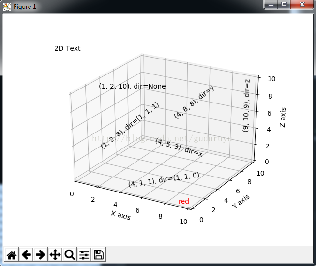Click the matplotlib icon in title bar
The width and height of the screenshot is (316, 266).
(7, 6)
